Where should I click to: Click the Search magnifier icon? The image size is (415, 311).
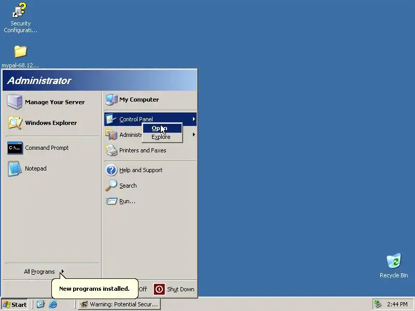[x=111, y=186]
